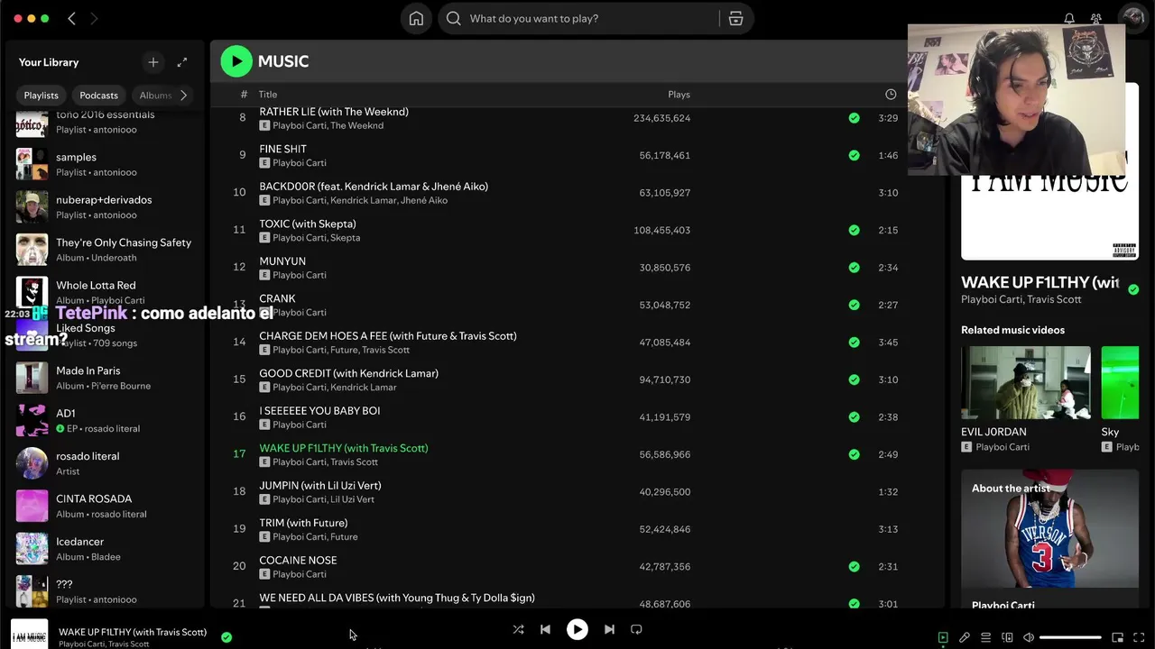Play the album with the green play button
The image size is (1155, 649).
[x=236, y=61]
